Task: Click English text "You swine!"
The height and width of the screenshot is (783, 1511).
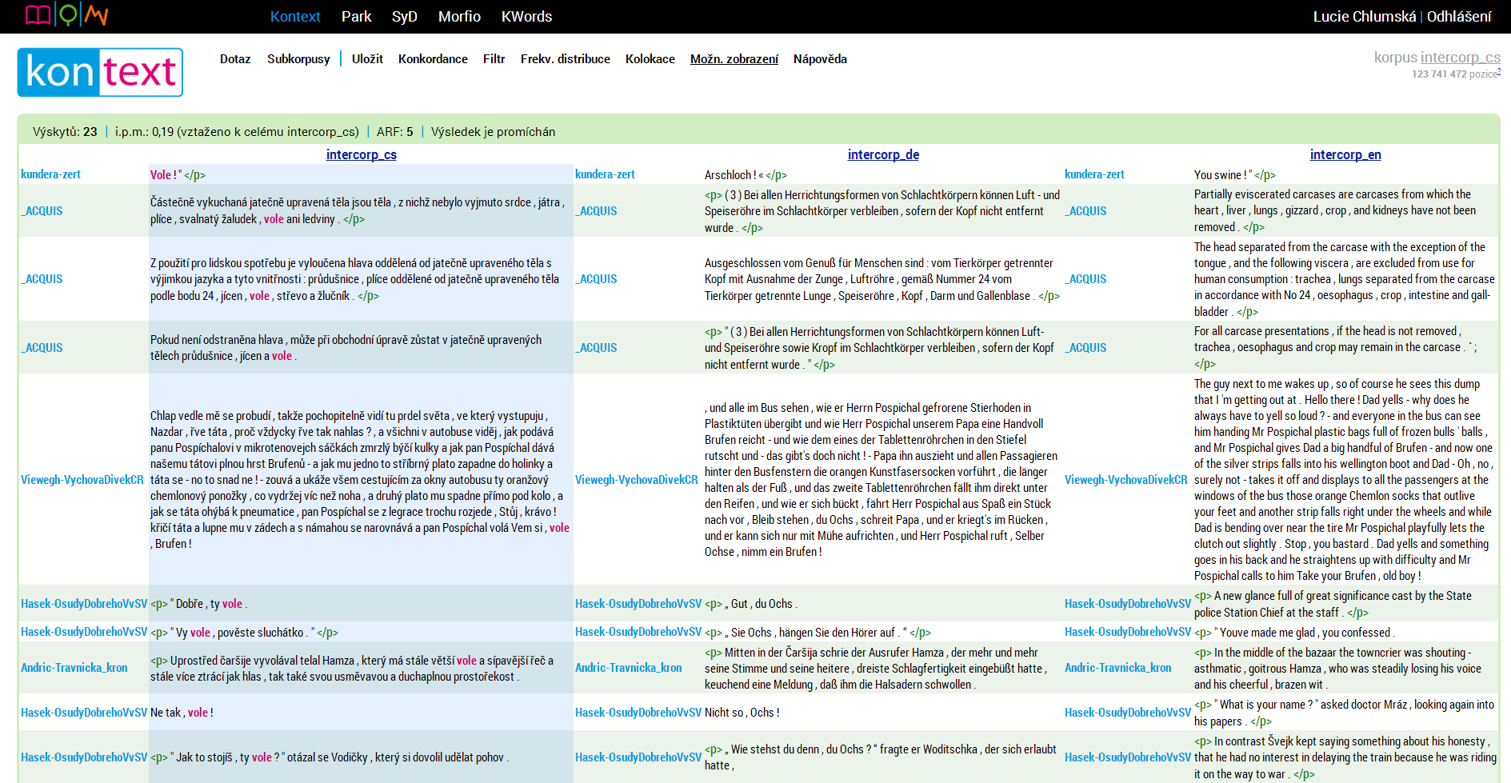Action: pyautogui.click(x=1220, y=175)
